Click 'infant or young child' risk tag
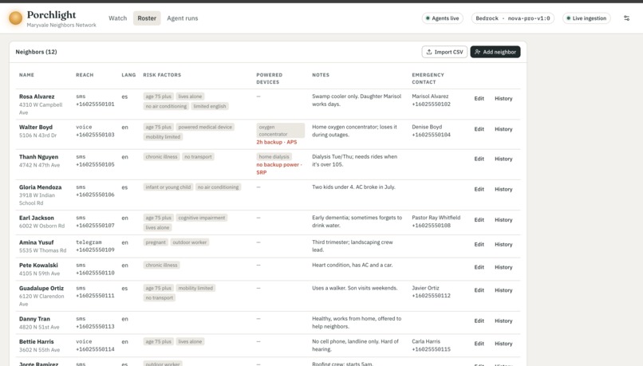 coord(168,187)
